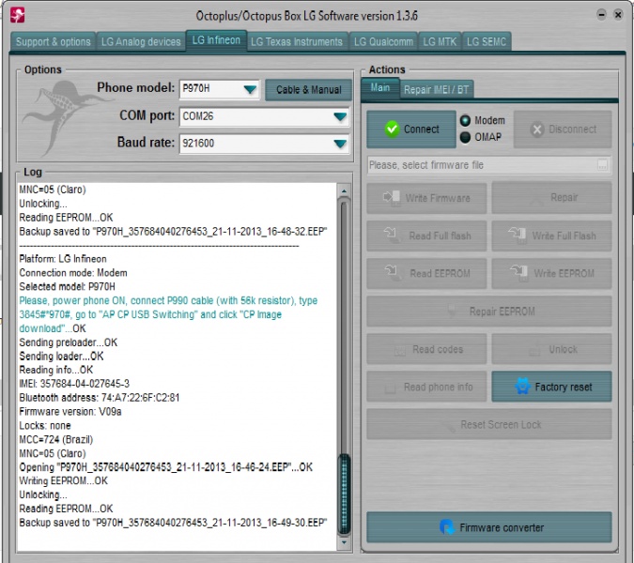
Task: Click the firmware file browse icon
Action: (602, 164)
